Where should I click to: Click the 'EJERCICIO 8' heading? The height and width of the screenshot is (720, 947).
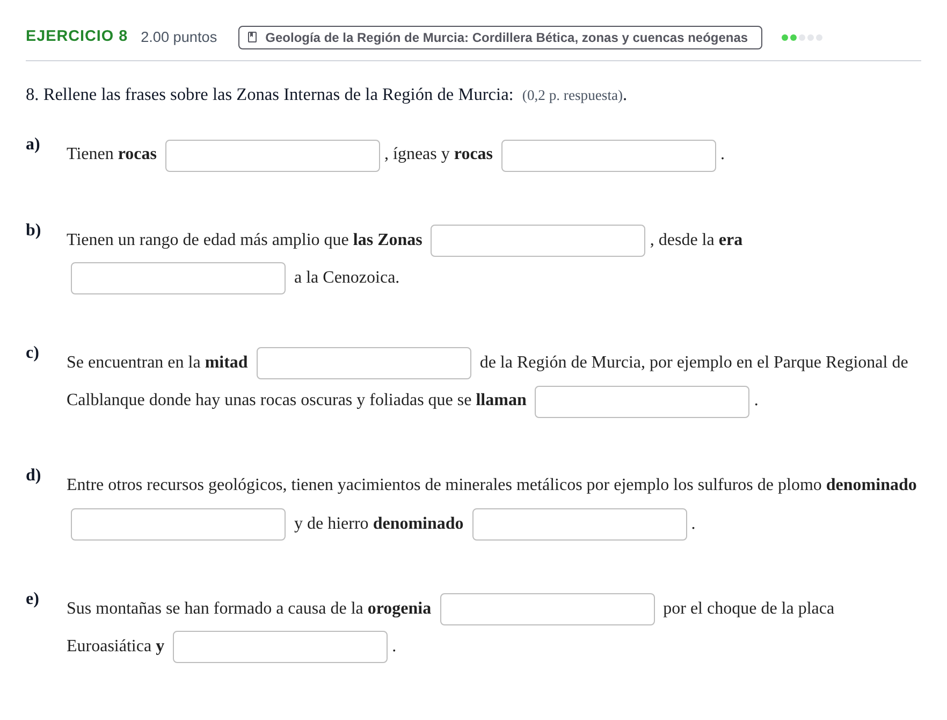coord(77,36)
